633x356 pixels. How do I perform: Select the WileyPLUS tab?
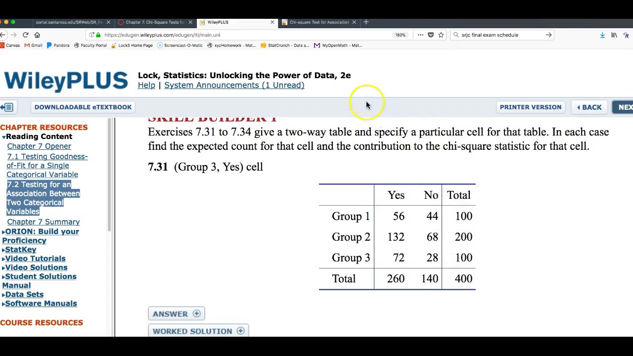pyautogui.click(x=236, y=22)
